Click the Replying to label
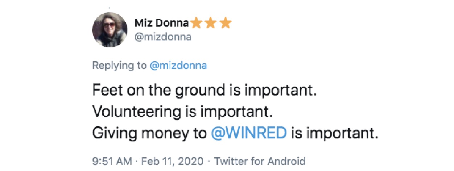Screen dimensions: 454x171 coord(119,66)
